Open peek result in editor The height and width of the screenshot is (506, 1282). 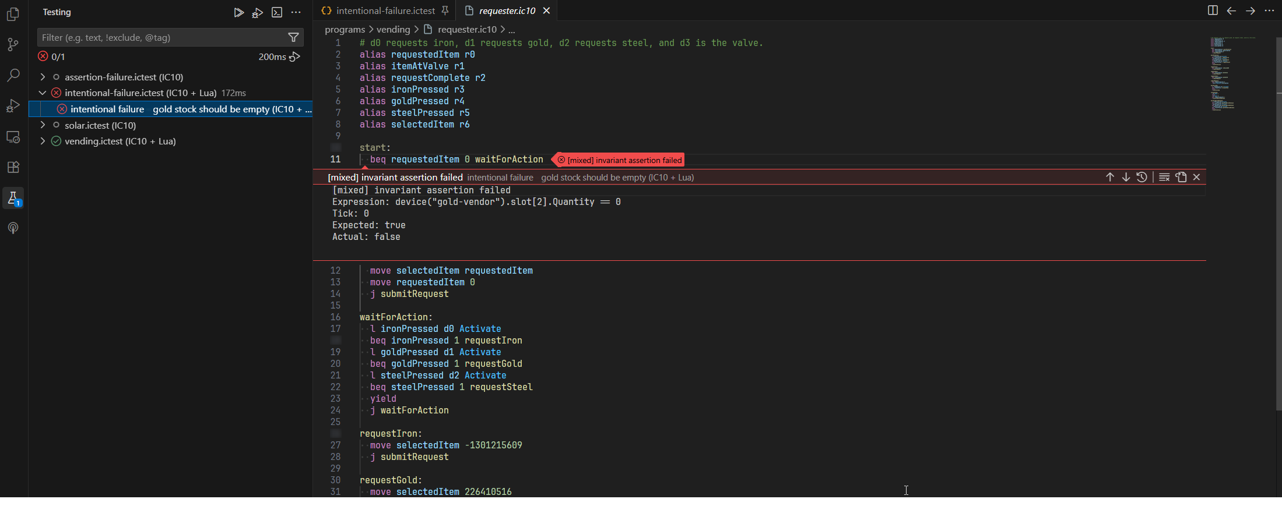tap(1181, 177)
